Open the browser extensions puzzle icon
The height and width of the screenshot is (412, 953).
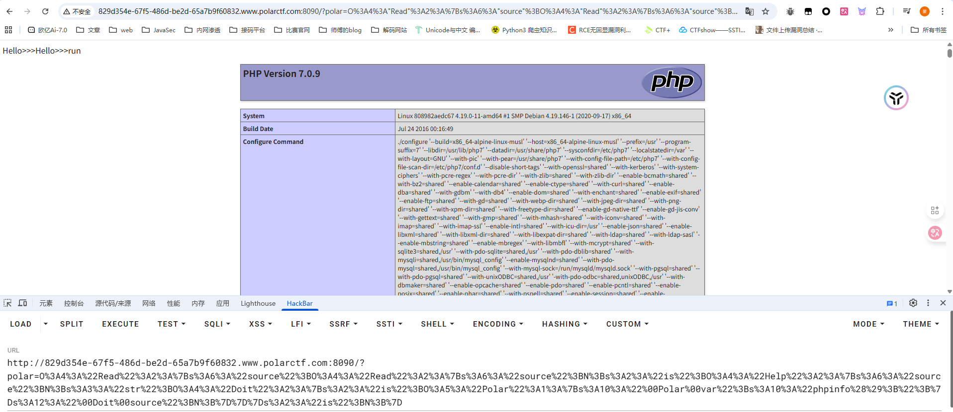click(x=880, y=11)
